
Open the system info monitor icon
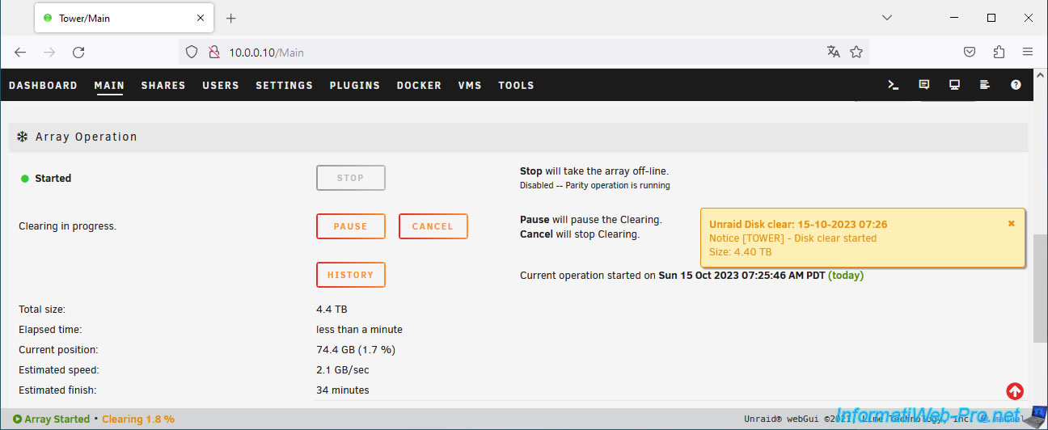955,85
